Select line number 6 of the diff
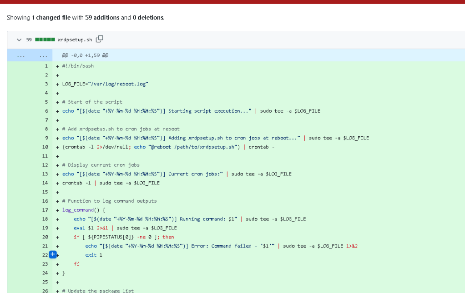465x293 pixels. click(46, 111)
